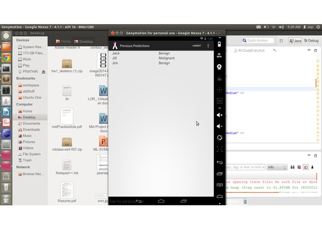The image size is (322, 229).
Task: Tap the Malignant result text
Action: [x=166, y=58]
